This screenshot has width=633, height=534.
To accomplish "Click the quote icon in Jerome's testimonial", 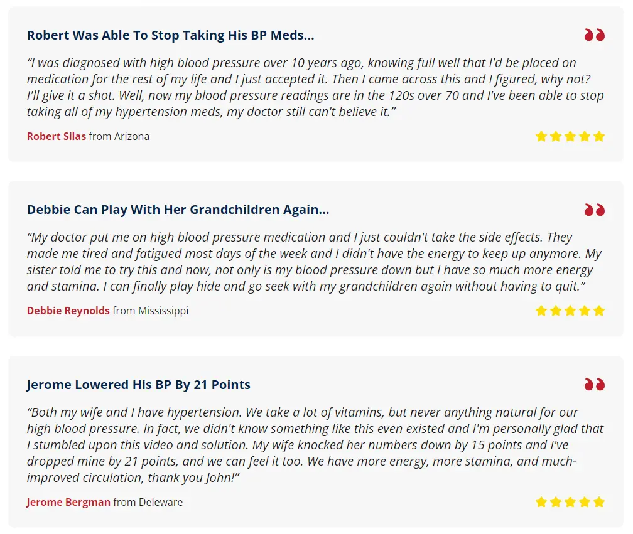I will pos(594,384).
